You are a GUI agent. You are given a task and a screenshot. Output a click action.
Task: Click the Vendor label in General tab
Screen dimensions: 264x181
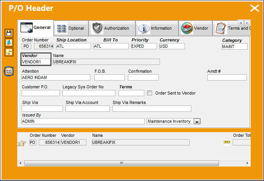tap(30, 56)
